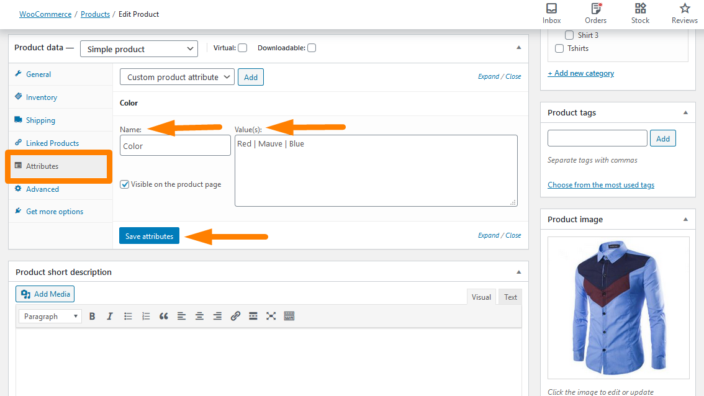Open the Inbox panel icon

551,9
